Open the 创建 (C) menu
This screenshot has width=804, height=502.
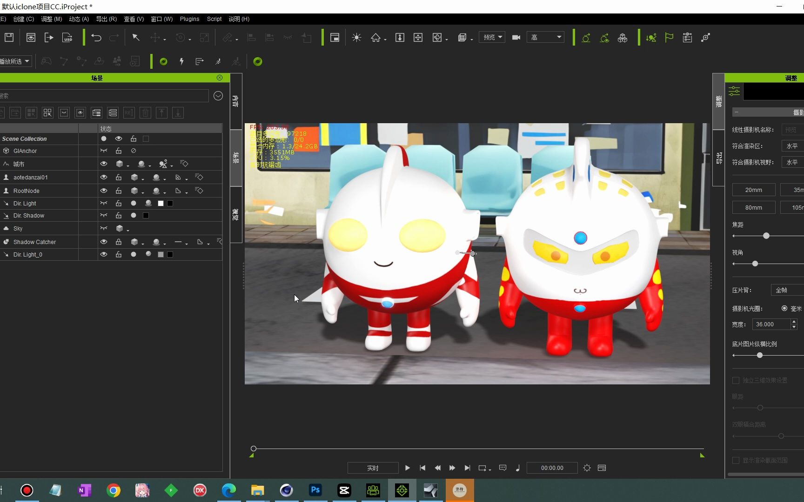click(x=24, y=19)
